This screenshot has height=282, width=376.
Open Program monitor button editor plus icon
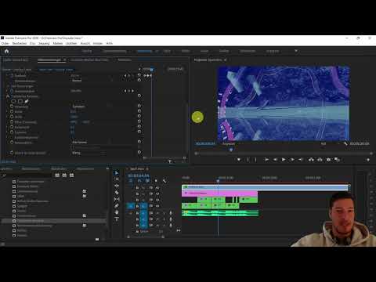pos(368,160)
